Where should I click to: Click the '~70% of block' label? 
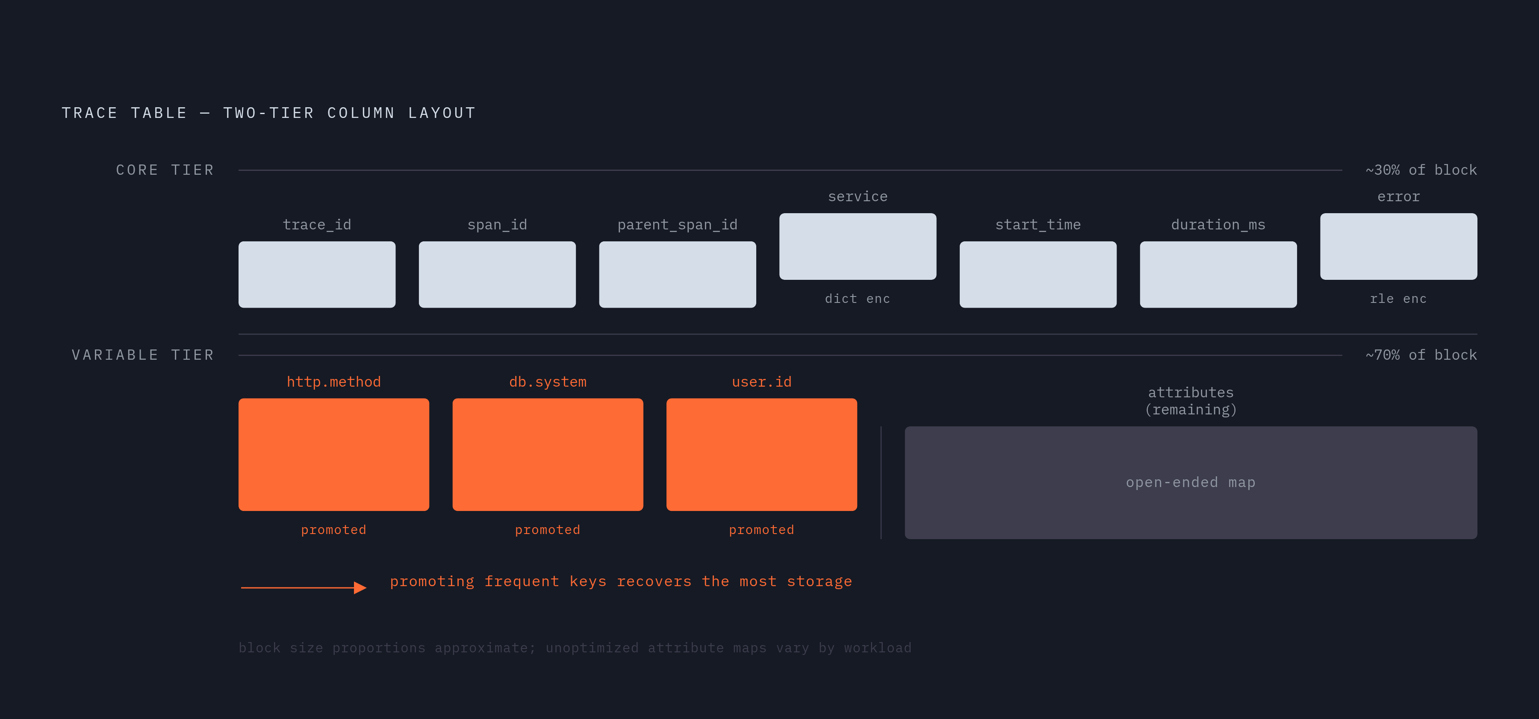pyautogui.click(x=1421, y=355)
